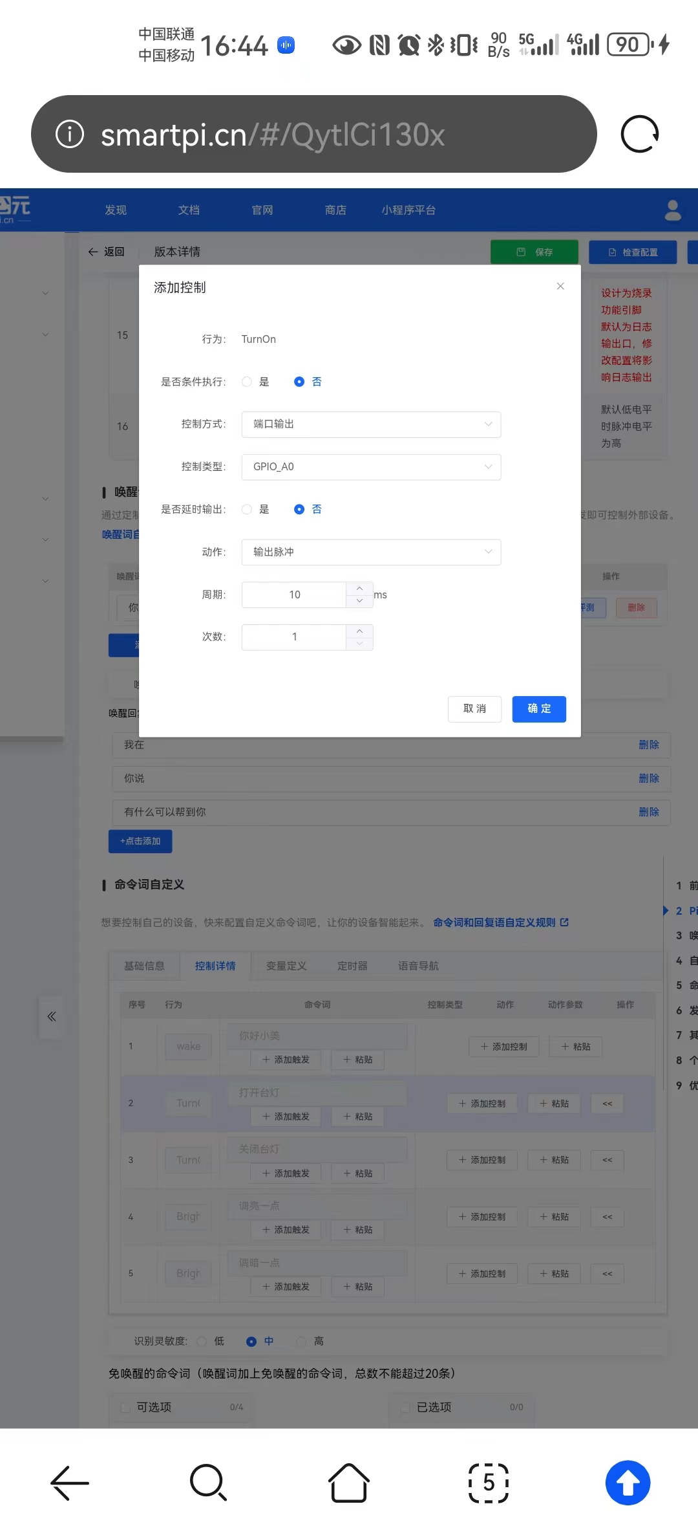This screenshot has width=698, height=1537.
Task: Expand row 3 with << button
Action: tap(607, 1160)
